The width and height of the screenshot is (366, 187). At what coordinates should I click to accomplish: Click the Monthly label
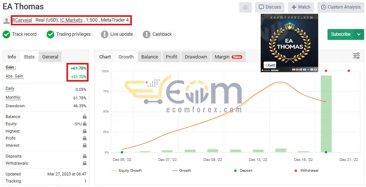tap(13, 97)
